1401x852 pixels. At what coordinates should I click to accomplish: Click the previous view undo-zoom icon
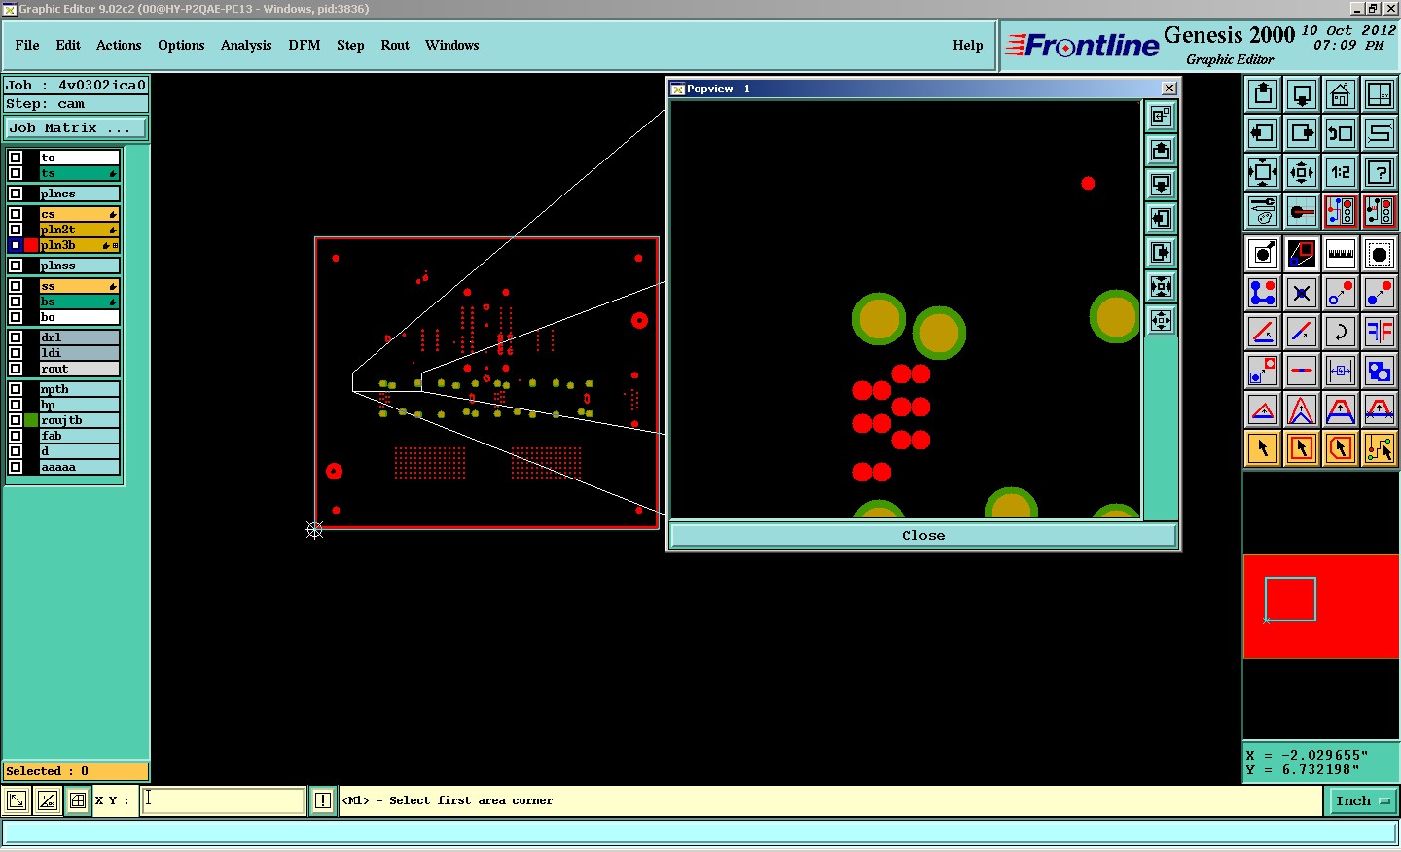[x=1341, y=133]
